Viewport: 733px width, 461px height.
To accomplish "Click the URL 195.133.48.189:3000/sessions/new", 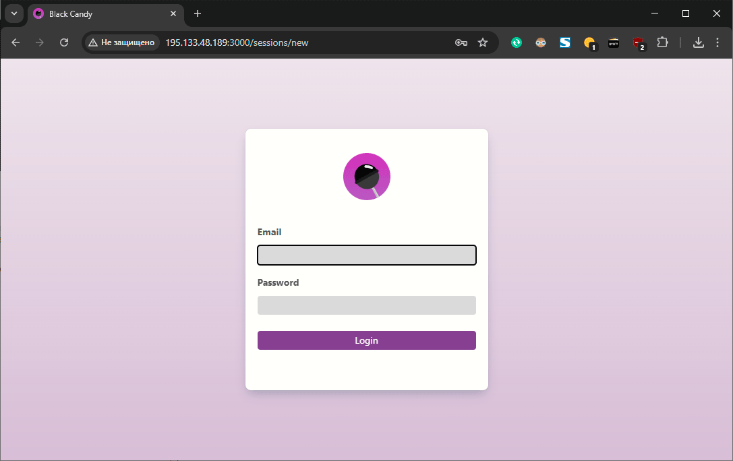I will [x=237, y=42].
